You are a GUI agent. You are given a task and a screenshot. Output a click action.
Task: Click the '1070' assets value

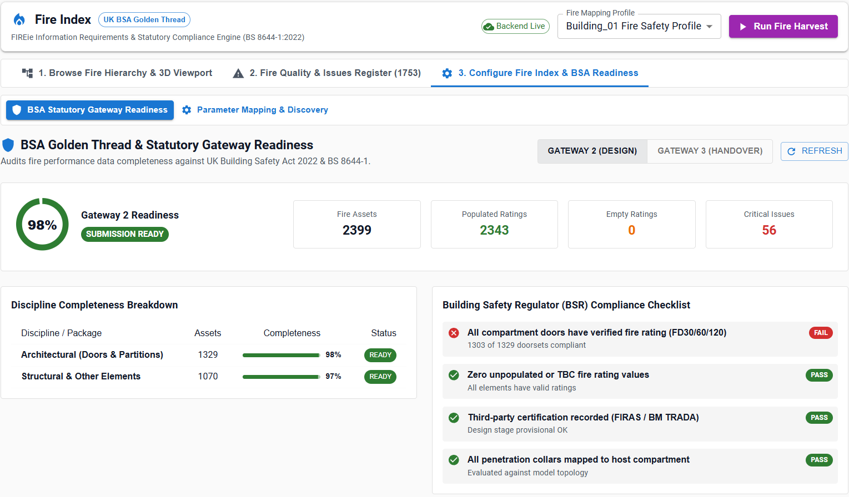coord(208,377)
